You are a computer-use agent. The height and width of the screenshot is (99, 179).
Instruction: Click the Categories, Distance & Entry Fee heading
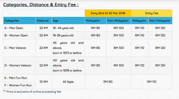[x=41, y=5]
